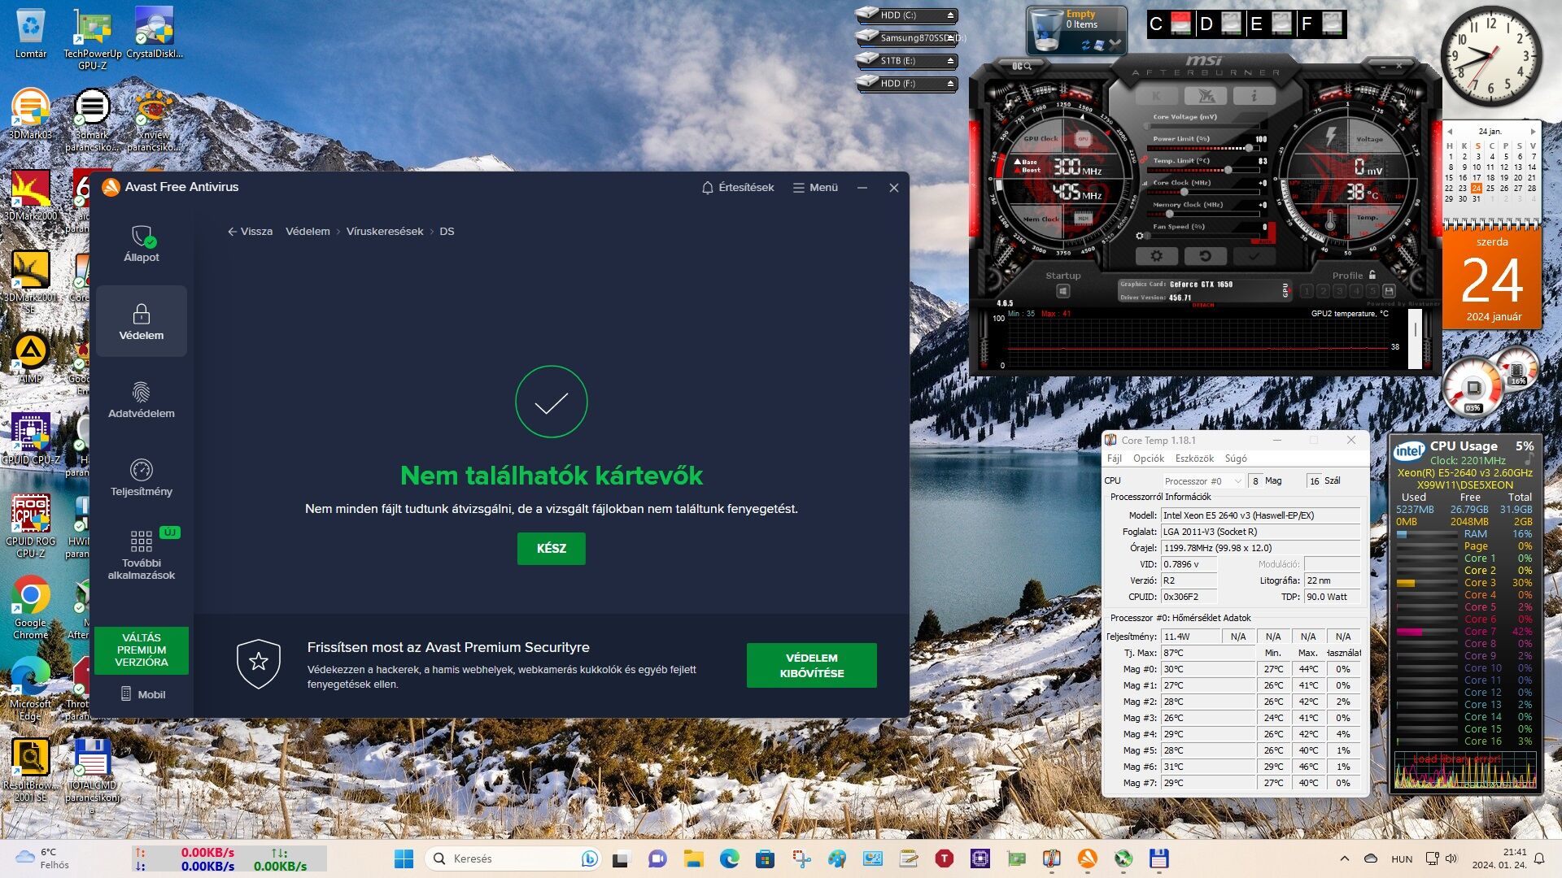Open File Explorer from the taskbar
1562x878 pixels.
click(x=693, y=858)
